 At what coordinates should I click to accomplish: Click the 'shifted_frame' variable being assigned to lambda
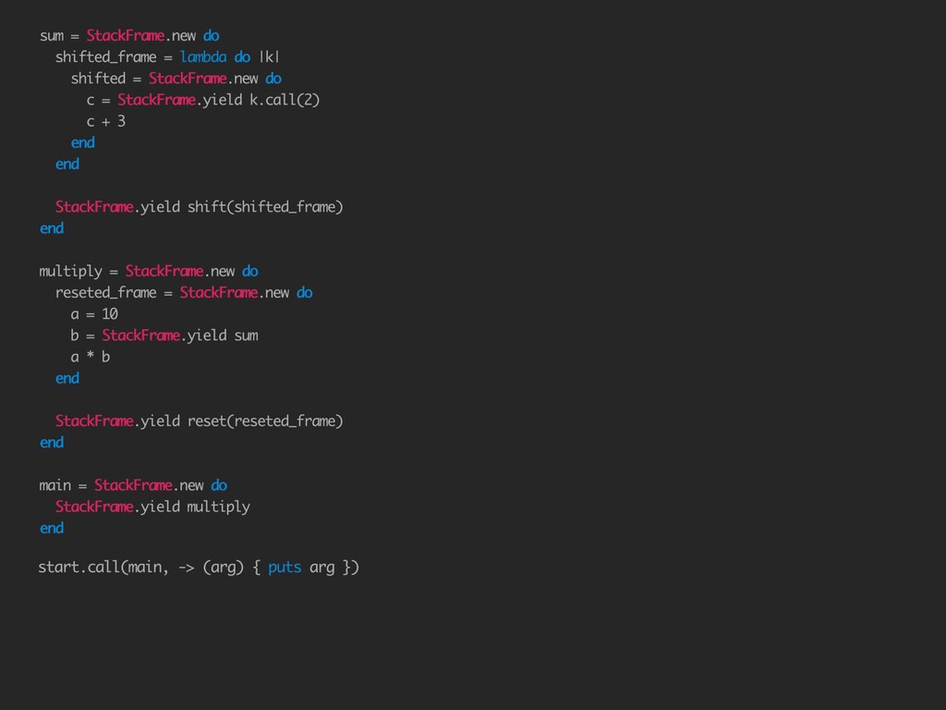105,57
